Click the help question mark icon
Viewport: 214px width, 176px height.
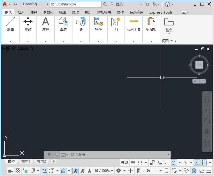pyautogui.click(x=168, y=4)
